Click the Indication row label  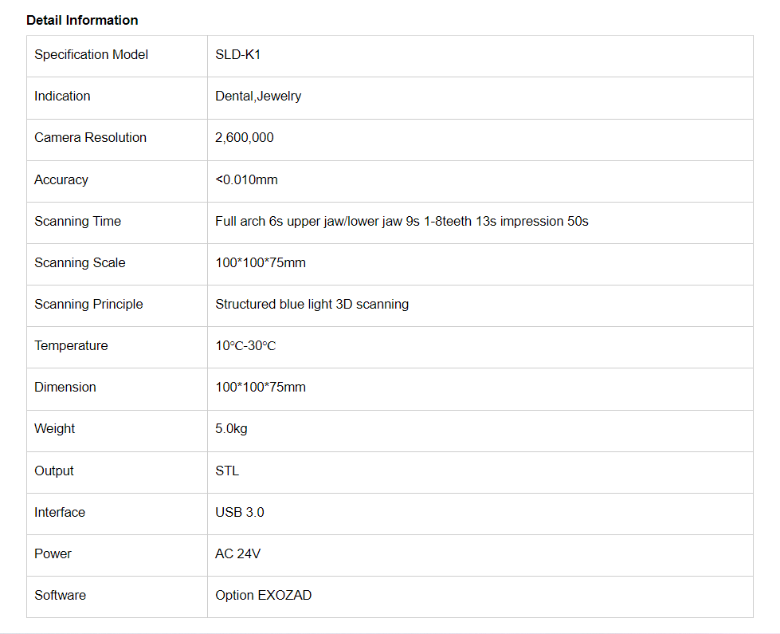[62, 96]
